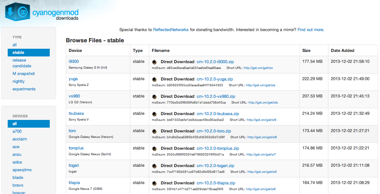Select the apexqtmo device filter

22,170
